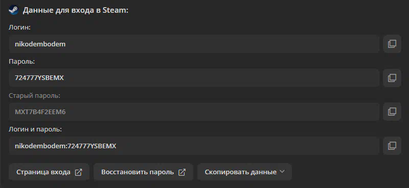Open the Восстановить пароль link button
The width and height of the screenshot is (409, 188).
(x=143, y=172)
